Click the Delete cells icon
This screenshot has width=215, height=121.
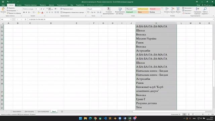[x=173, y=9]
